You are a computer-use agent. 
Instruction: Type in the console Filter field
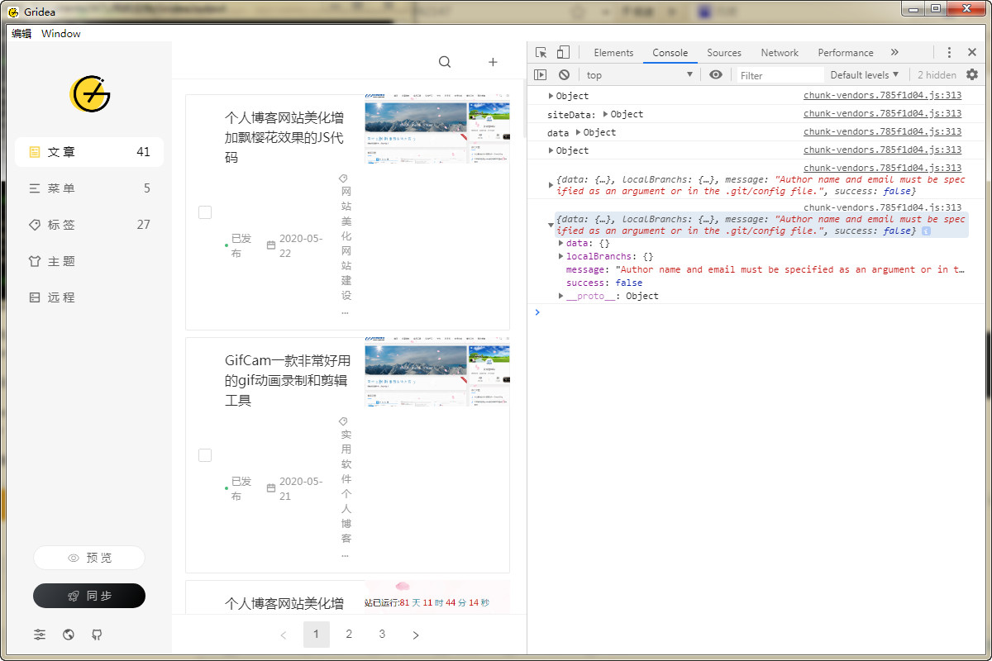(779, 75)
